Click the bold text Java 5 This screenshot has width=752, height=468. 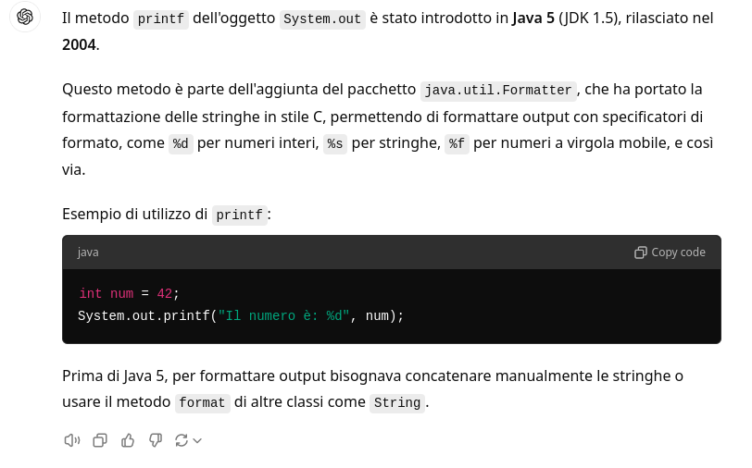[533, 18]
